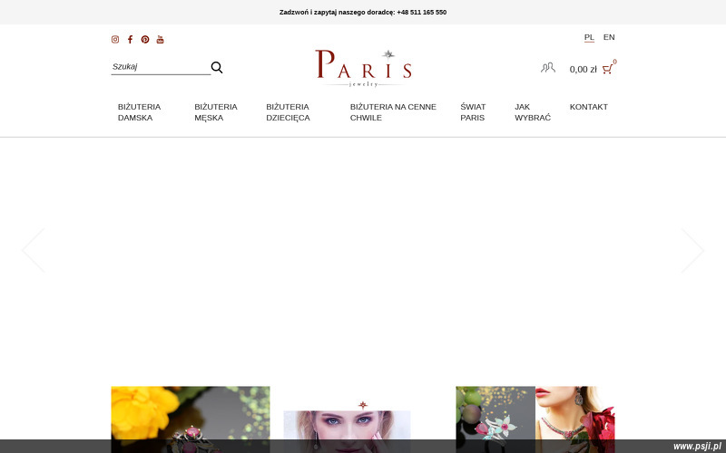The height and width of the screenshot is (453, 726).
Task: Switch language to PL
Action: 589,37
